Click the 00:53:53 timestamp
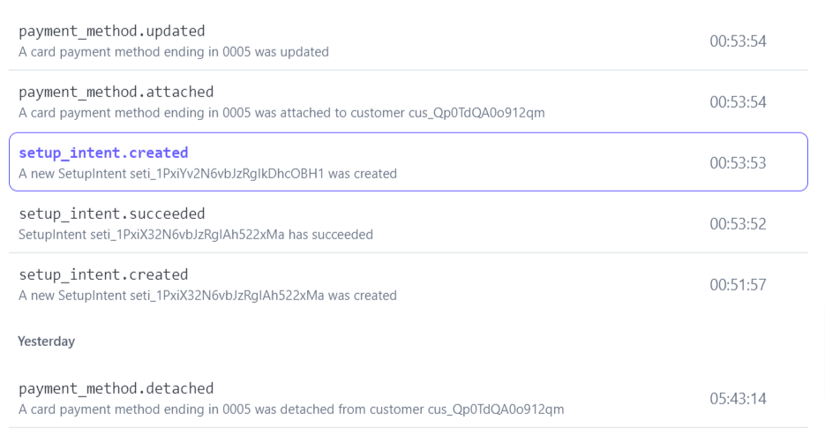This screenshot has width=825, height=429. click(738, 163)
